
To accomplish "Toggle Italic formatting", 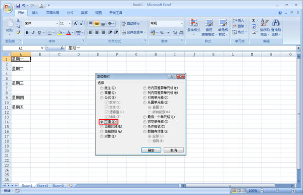I will [x=33, y=33].
